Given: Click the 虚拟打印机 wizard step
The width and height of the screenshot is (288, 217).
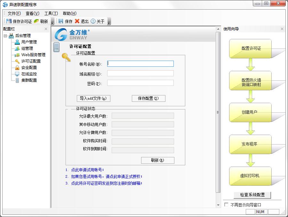Looking at the screenshot, I should [250, 176].
